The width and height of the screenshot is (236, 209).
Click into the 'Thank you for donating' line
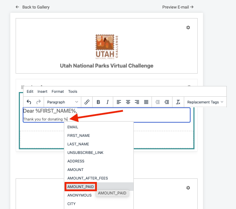[x=45, y=119]
